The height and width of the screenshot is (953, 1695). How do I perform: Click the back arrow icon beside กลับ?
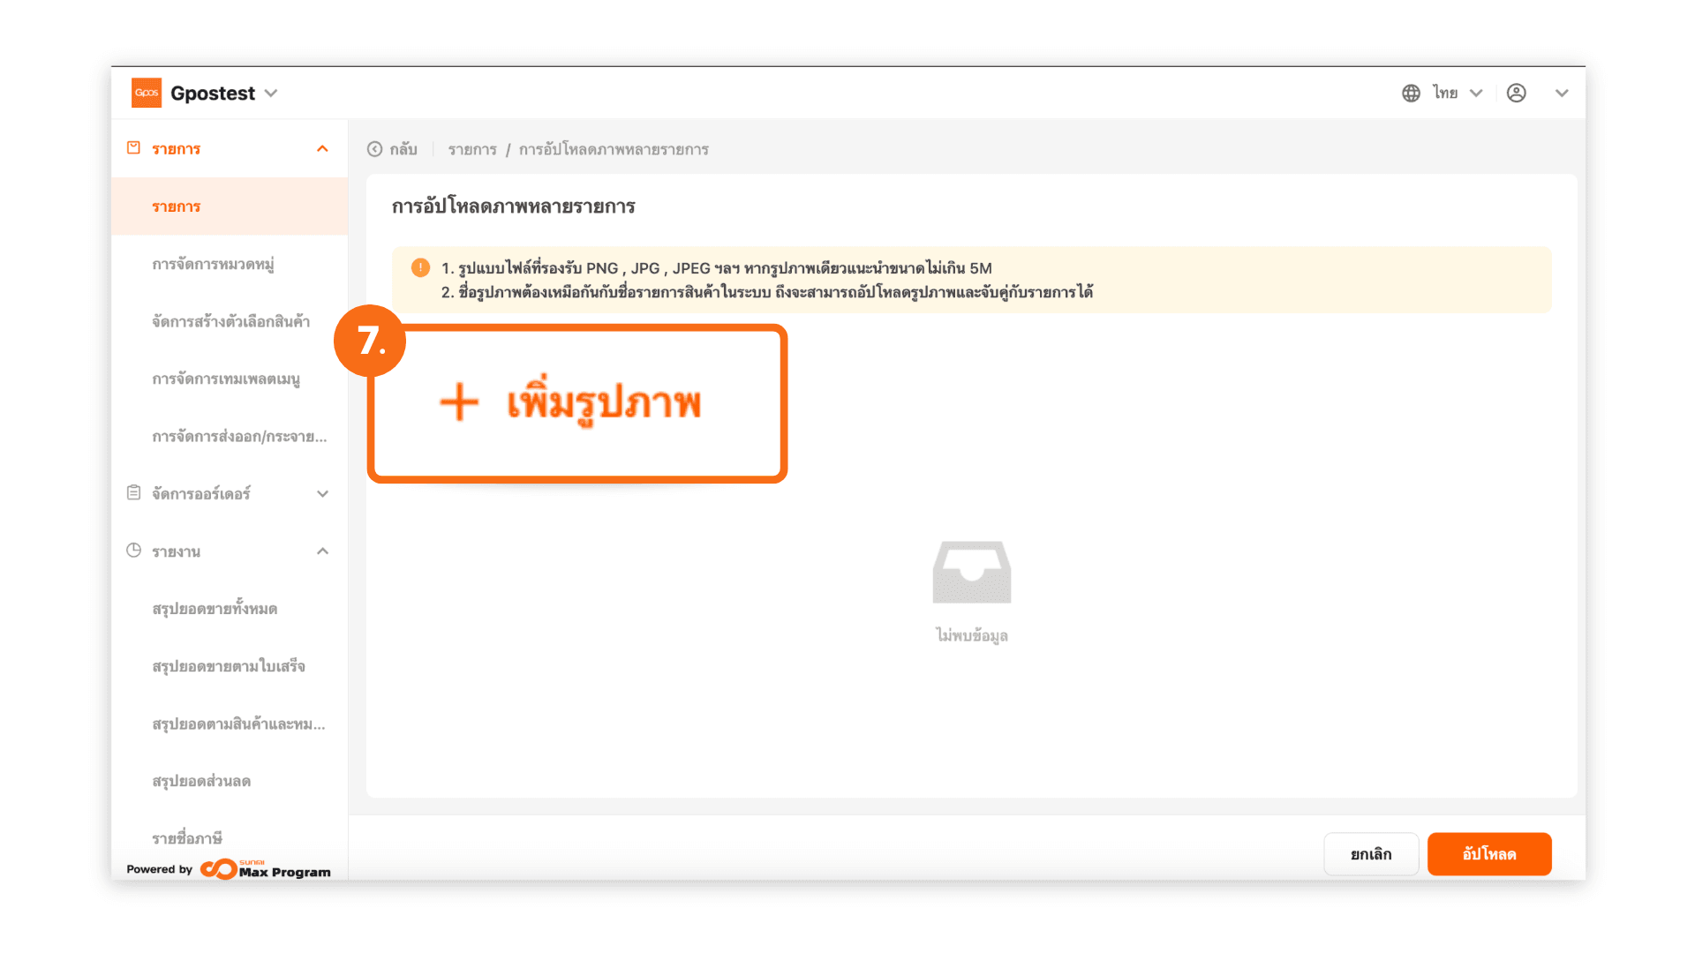[375, 149]
